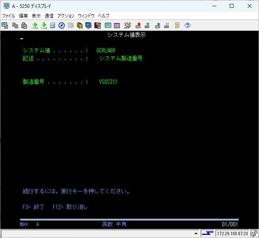Viewport: 259px width, 238px height.
Task: Play macro with green arrow icon
Action: (x=158, y=25)
